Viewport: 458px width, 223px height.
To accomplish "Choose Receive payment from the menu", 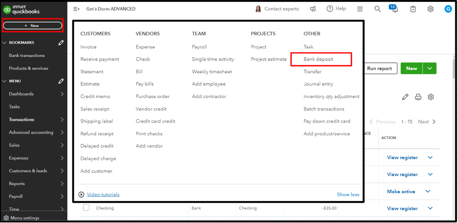I will pos(99,59).
